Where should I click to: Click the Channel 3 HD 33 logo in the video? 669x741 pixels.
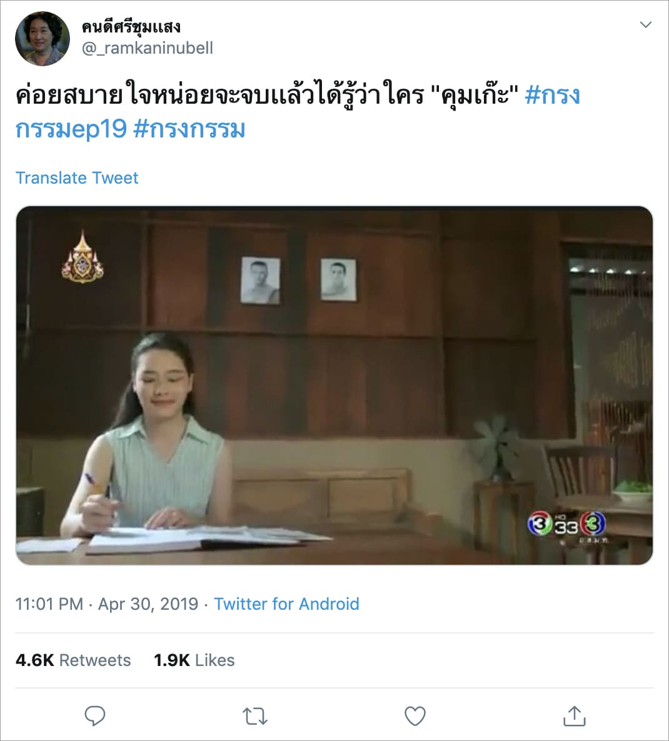tap(566, 524)
